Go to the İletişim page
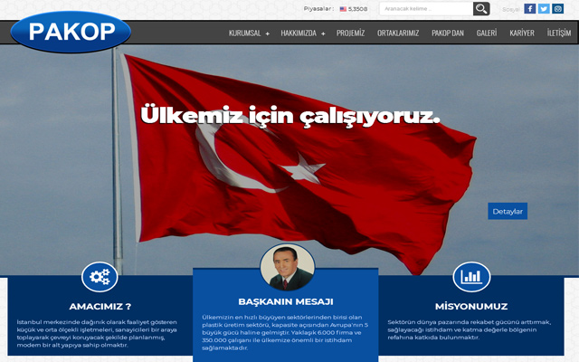 (559, 33)
